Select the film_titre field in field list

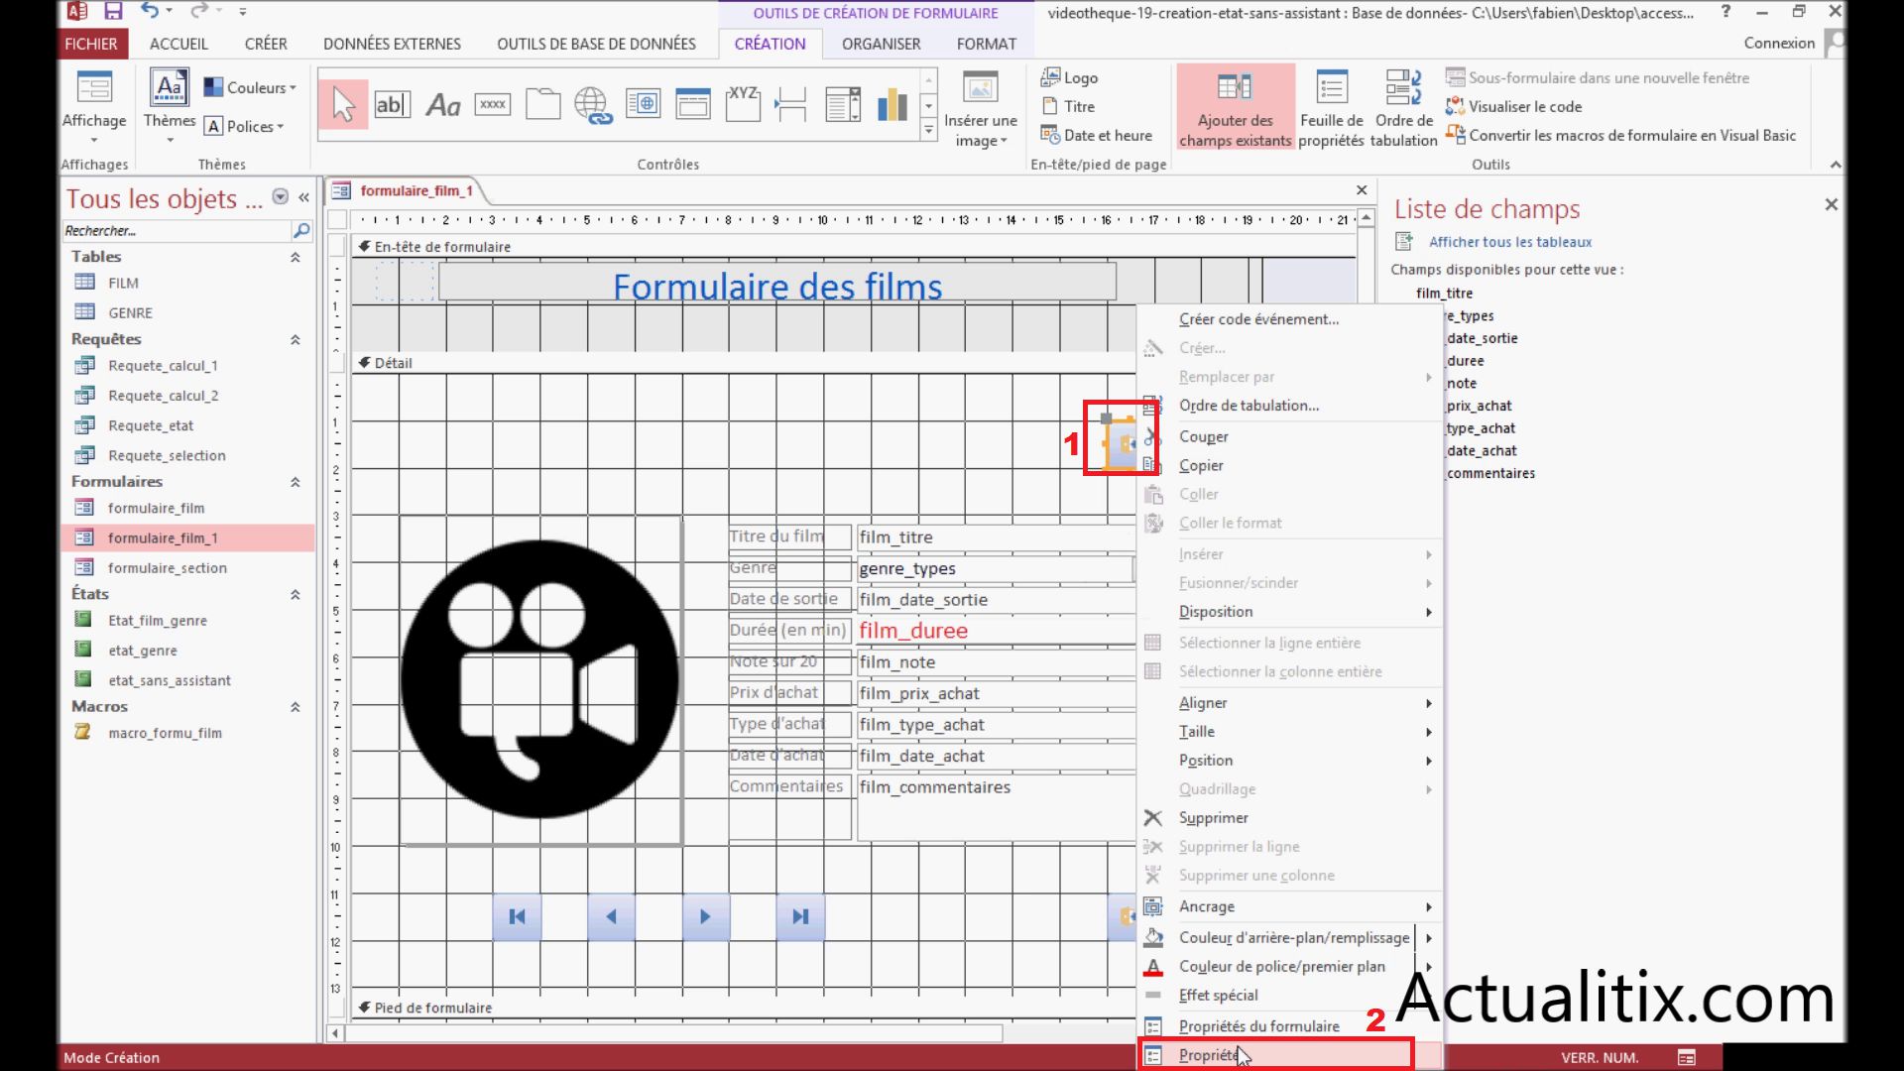click(1444, 294)
